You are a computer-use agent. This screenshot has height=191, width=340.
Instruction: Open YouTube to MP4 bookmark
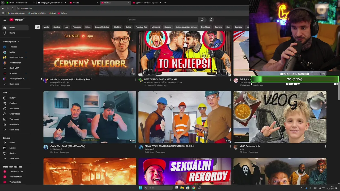(37, 13)
